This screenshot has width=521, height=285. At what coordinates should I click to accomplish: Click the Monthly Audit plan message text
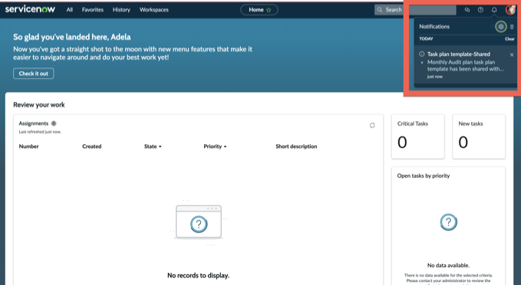465,65
